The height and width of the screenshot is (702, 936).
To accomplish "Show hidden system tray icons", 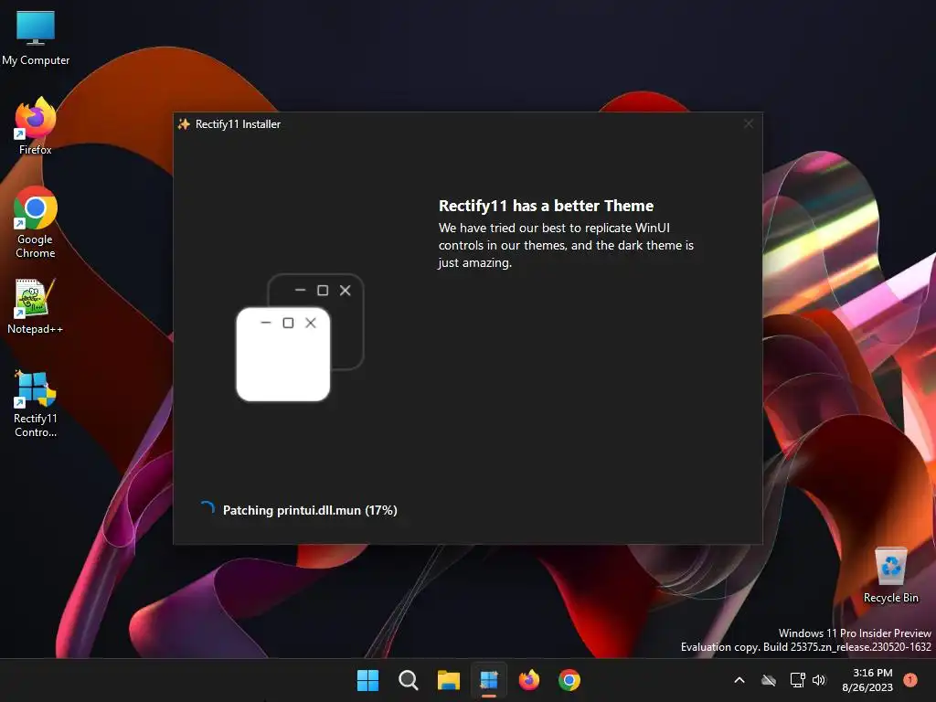I will tap(739, 680).
